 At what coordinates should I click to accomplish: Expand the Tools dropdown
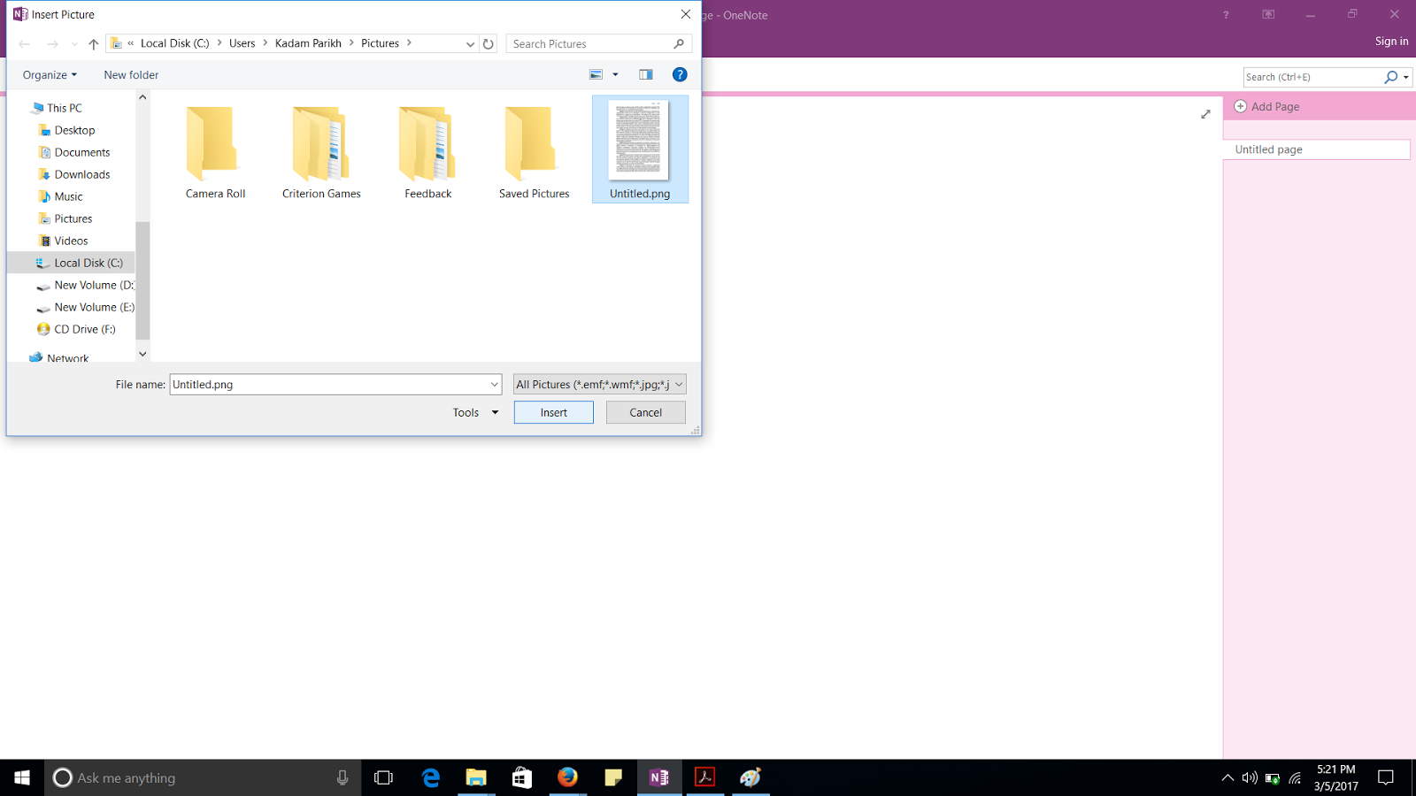coord(474,412)
